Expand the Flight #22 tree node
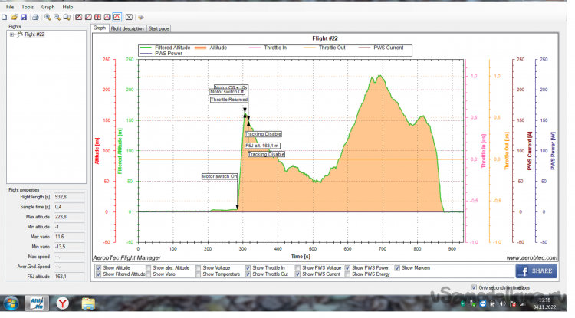The image size is (575, 318). pyautogui.click(x=11, y=34)
